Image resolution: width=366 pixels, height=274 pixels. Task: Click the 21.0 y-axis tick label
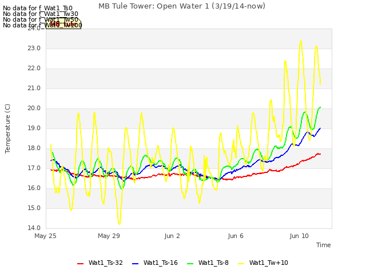click(x=34, y=88)
